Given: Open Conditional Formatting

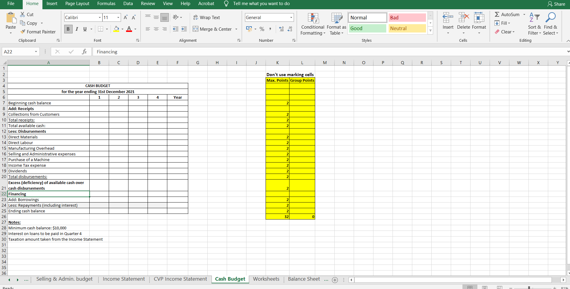Looking at the screenshot, I should coord(313,24).
